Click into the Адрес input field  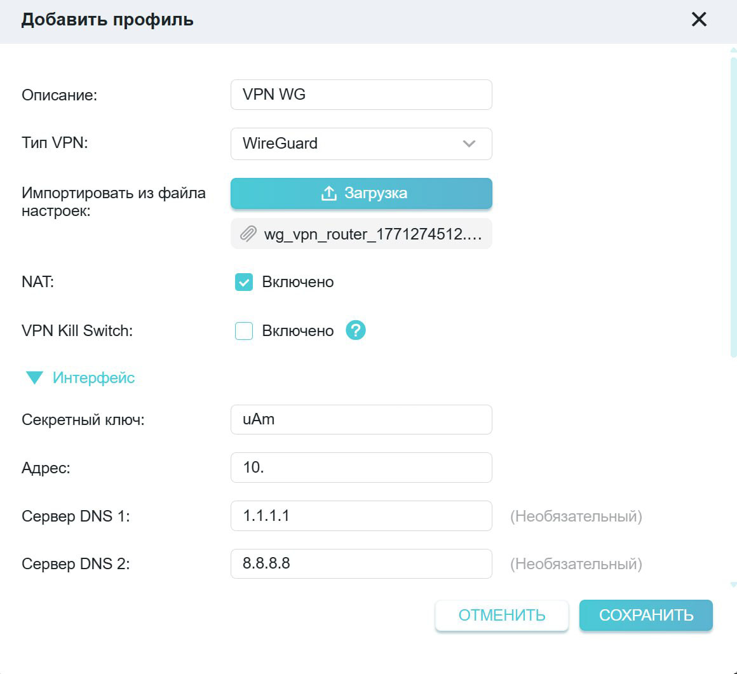tap(361, 468)
